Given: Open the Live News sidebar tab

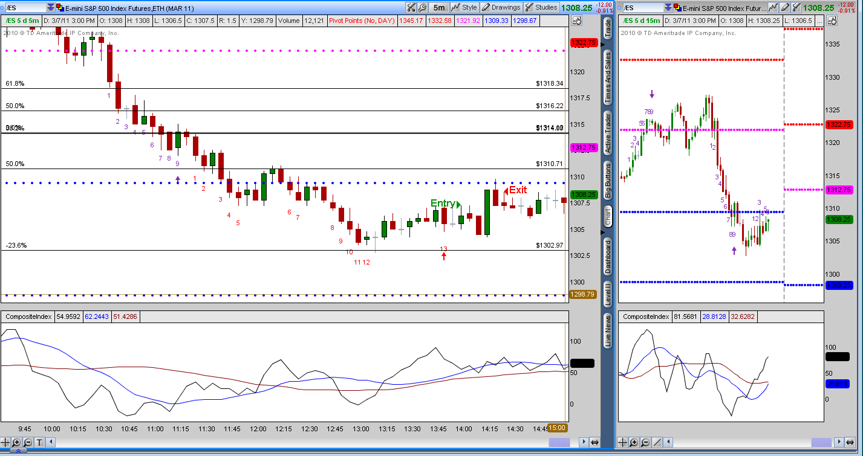Looking at the screenshot, I should (608, 331).
